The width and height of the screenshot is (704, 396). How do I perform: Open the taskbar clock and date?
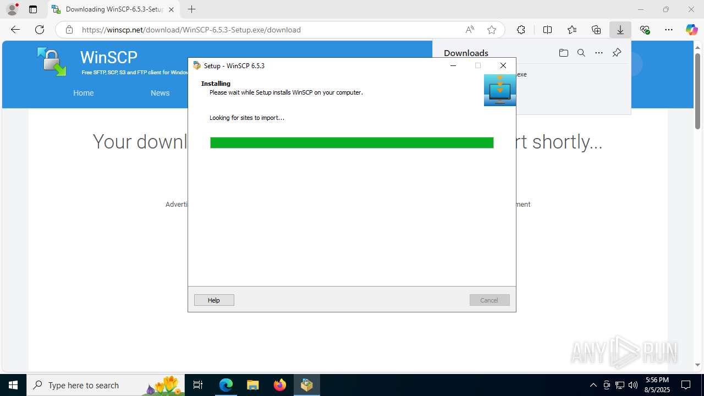[657, 385]
